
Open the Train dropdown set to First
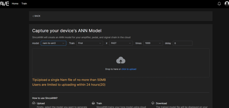(90, 43)
